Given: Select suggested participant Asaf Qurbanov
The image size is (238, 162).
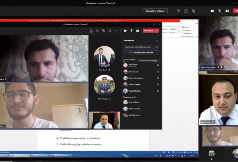Looking at the screenshot, I should tap(141, 115).
